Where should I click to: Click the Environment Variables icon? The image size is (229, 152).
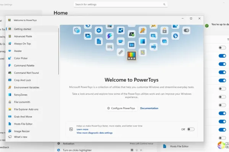point(10,87)
